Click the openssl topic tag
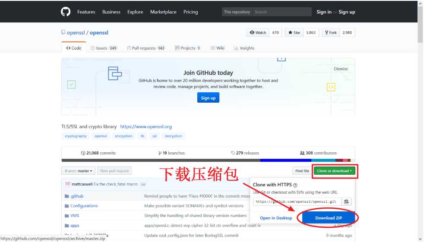 pos(101,136)
